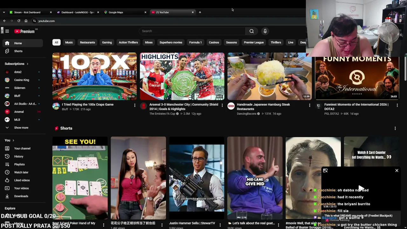Image resolution: width=407 pixels, height=229 pixels.
Task: Expand the miniplayer to the watch page
Action: coord(325,171)
